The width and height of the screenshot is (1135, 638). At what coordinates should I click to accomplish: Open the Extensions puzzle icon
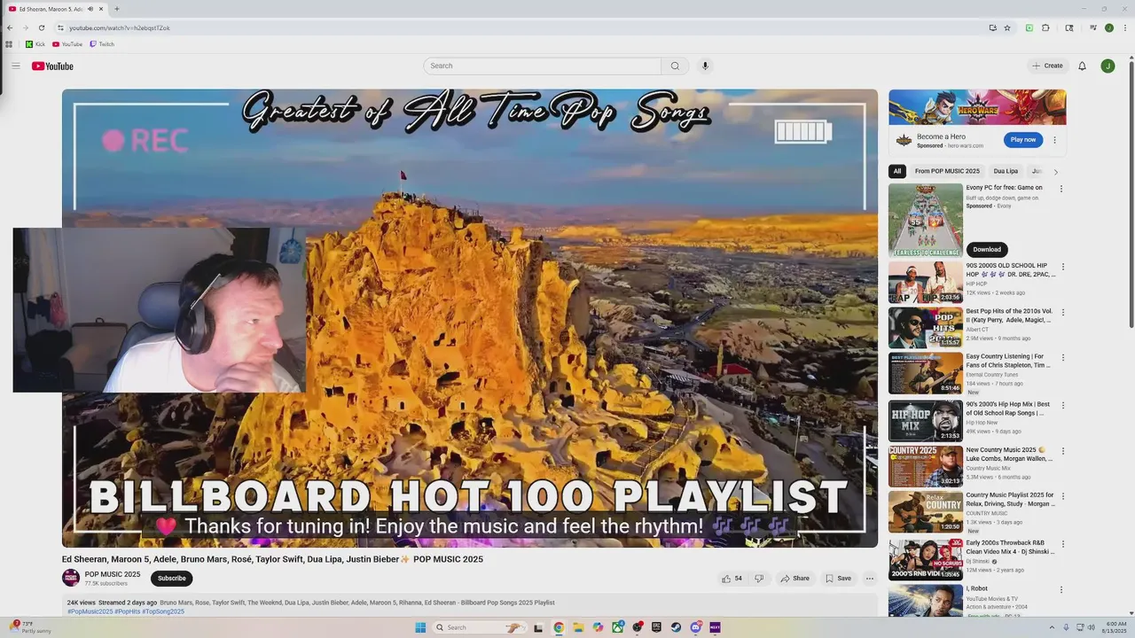[1045, 27]
